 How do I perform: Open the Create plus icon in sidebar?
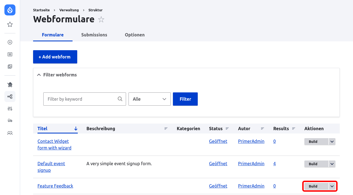(10, 42)
